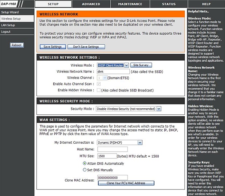Viewport: 225px width, 196px height.
Task: Expand the Wireless Mode dropdown
Action: click(113, 65)
